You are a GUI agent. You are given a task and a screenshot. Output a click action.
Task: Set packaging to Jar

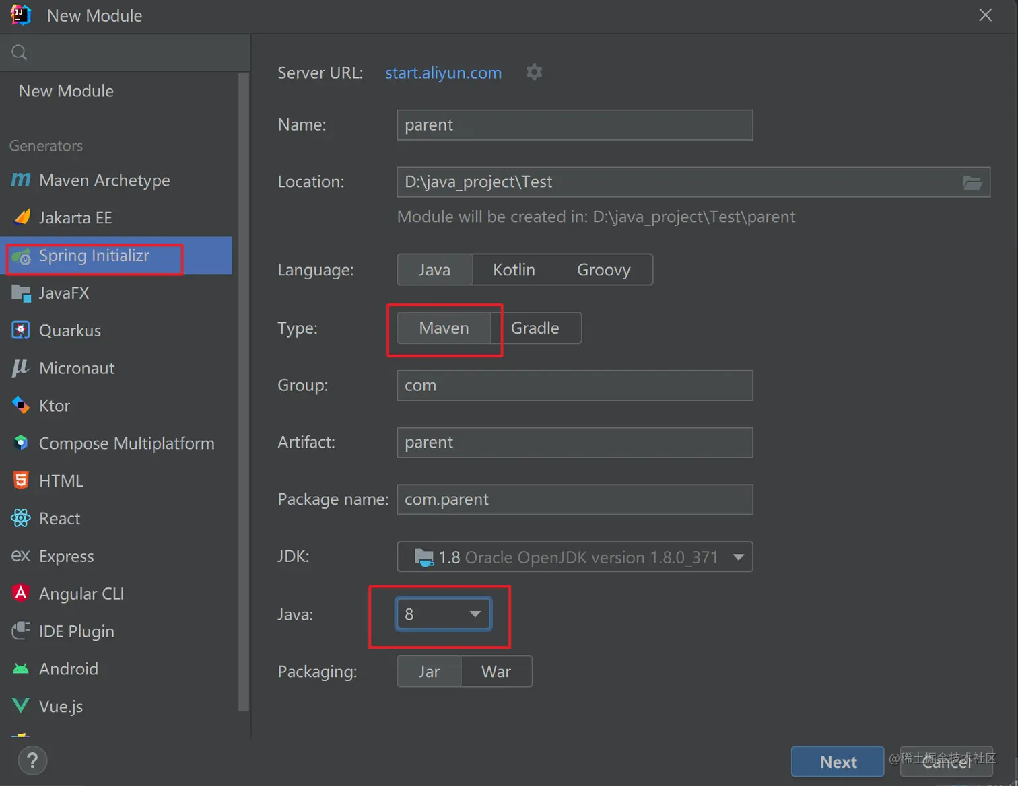(430, 672)
